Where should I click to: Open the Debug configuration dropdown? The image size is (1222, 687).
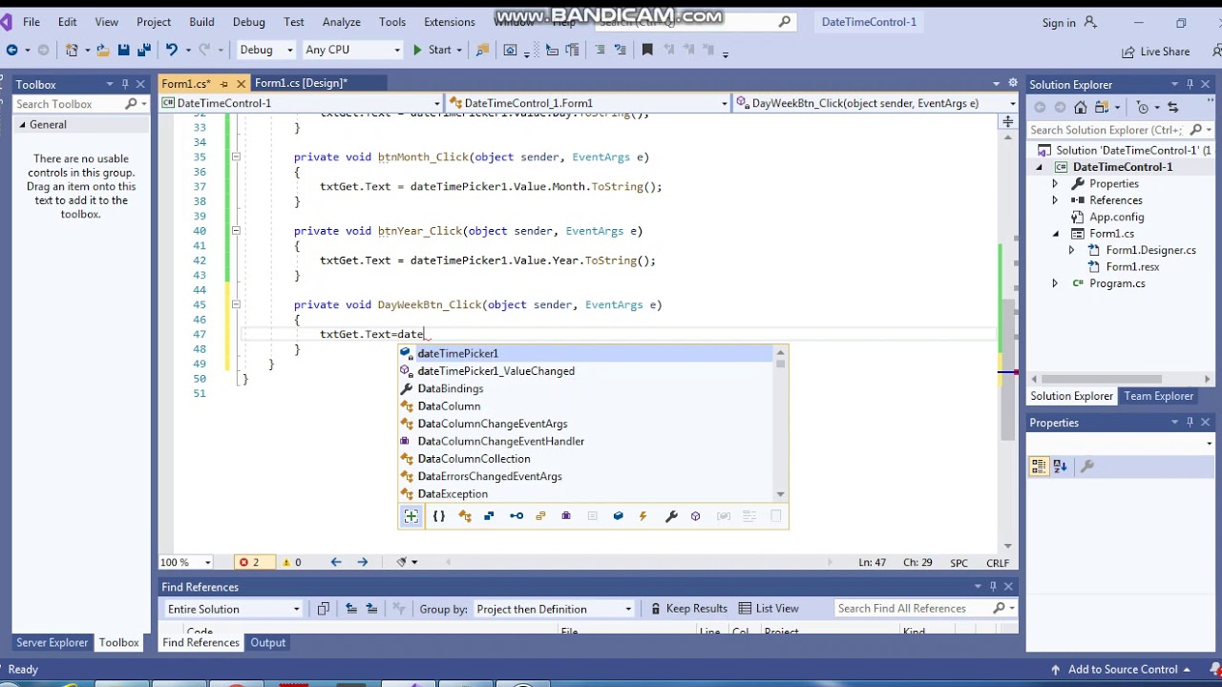(x=264, y=50)
